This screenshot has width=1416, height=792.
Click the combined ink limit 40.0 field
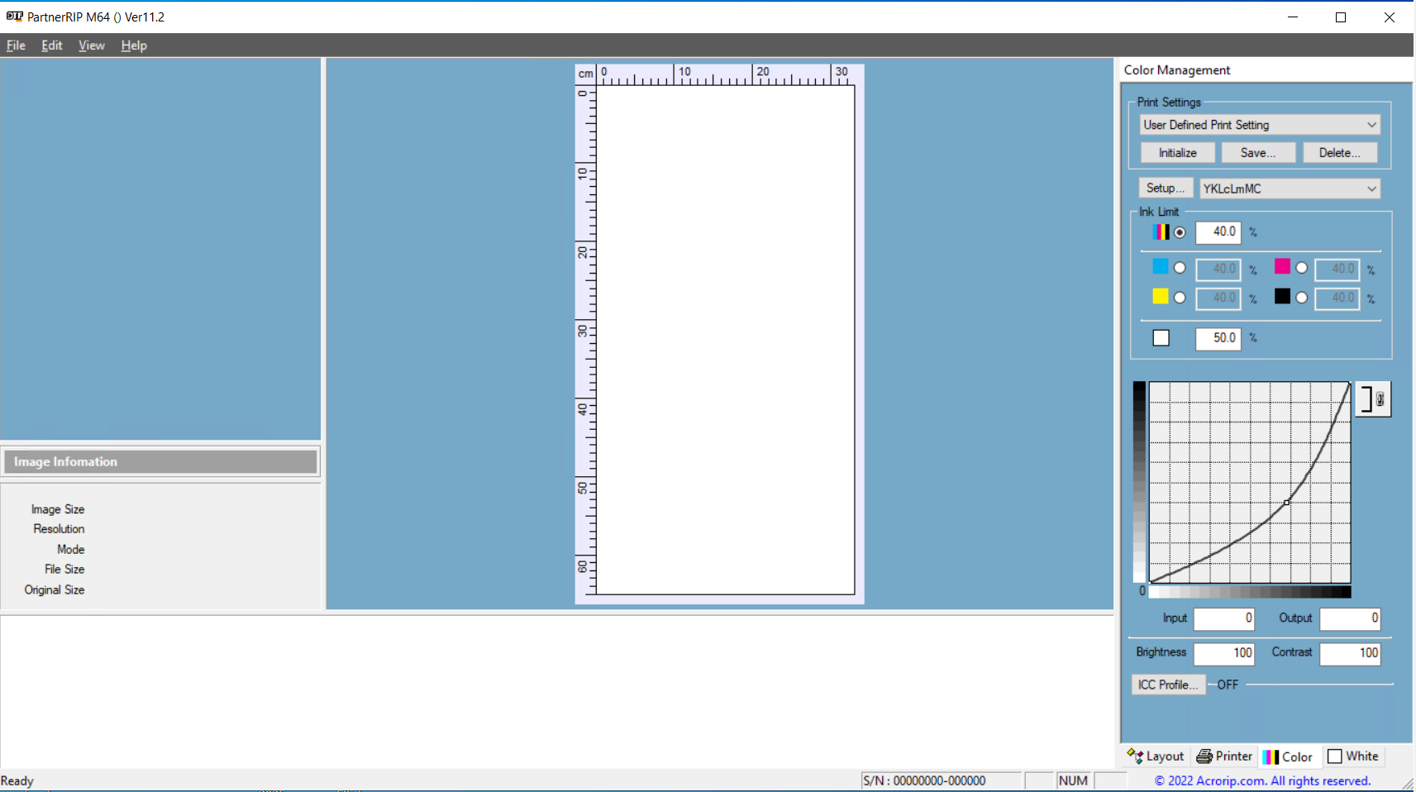(x=1218, y=232)
